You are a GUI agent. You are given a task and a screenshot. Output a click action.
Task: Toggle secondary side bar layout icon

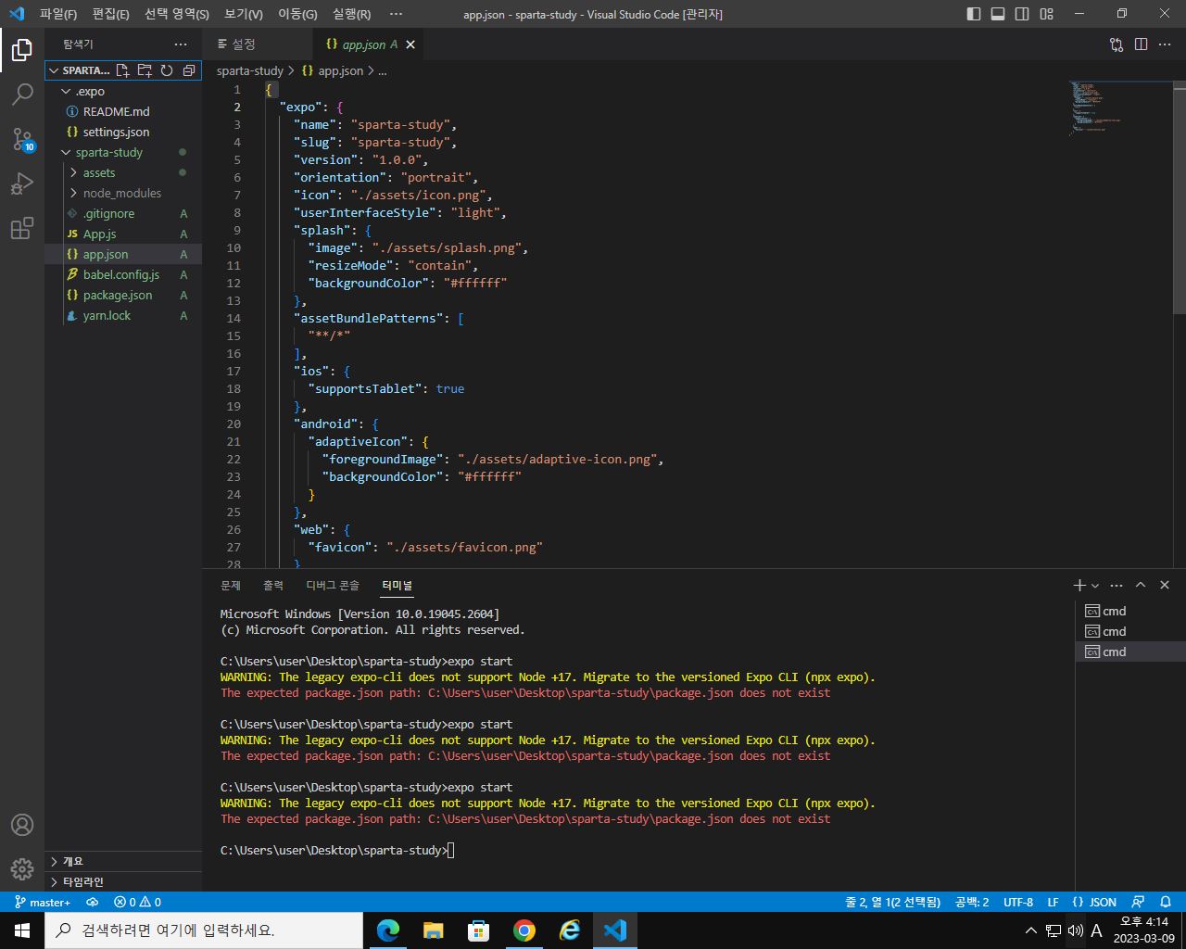(1022, 14)
